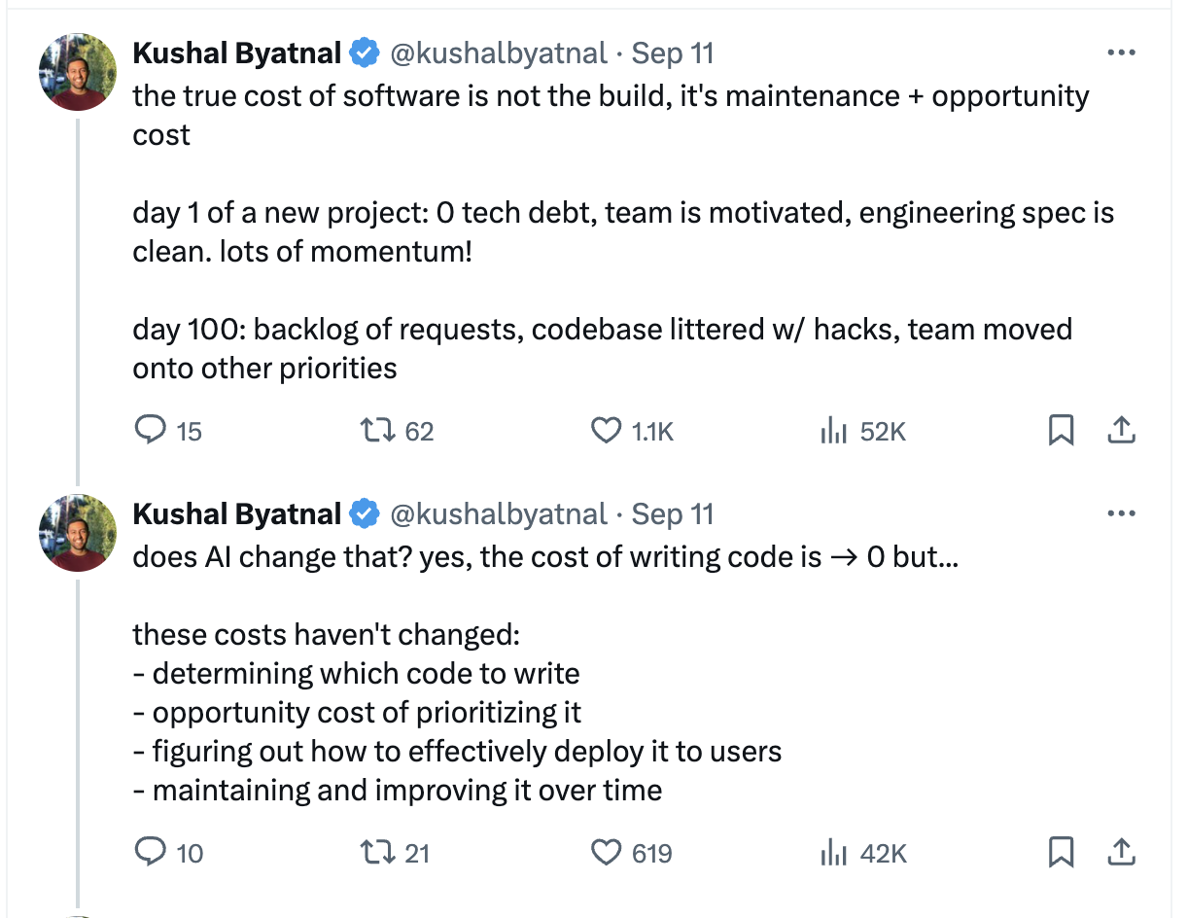1188x918 pixels.
Task: Share the first tweet via share icon
Action: pos(1121,429)
